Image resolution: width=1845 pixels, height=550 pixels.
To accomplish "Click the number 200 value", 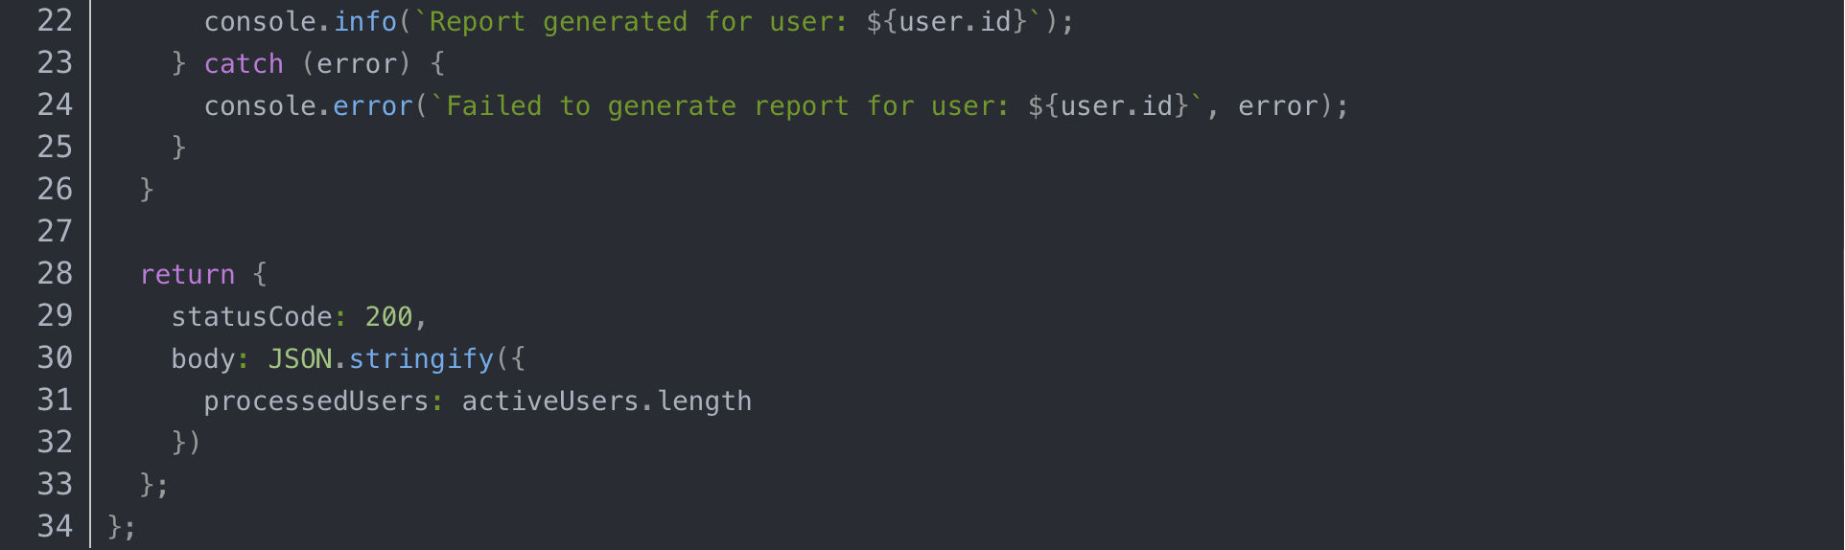I will click(388, 317).
